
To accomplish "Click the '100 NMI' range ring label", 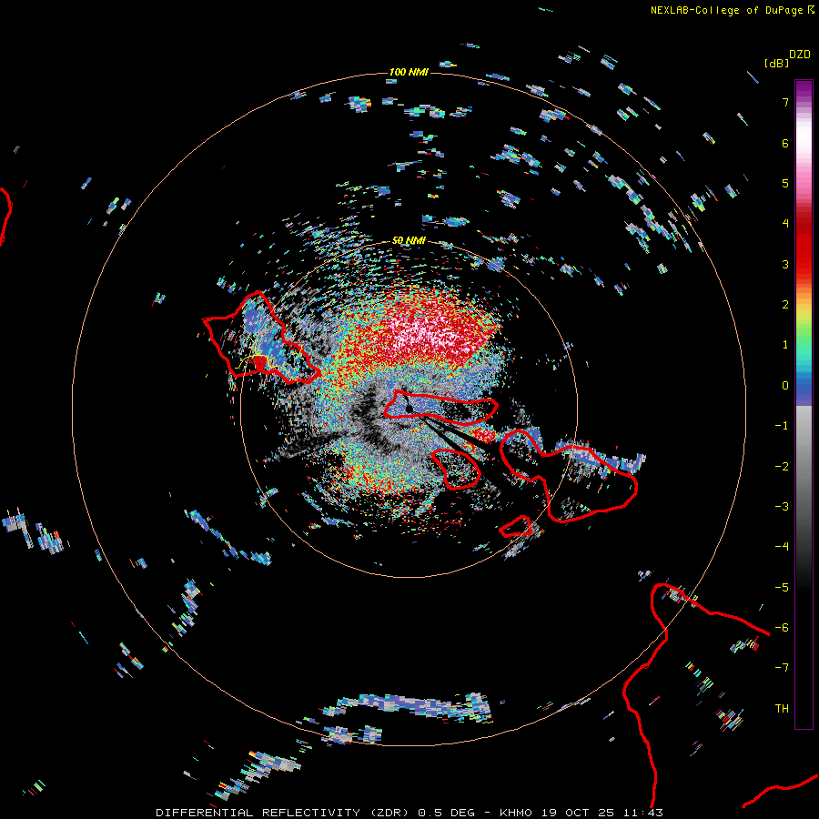I will 409,72.
